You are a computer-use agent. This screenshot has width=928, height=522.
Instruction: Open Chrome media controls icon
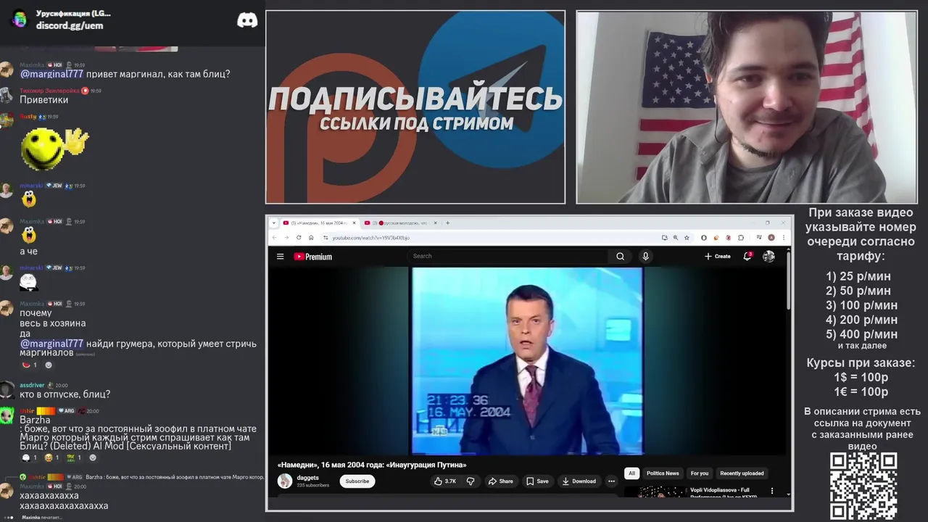pyautogui.click(x=758, y=237)
